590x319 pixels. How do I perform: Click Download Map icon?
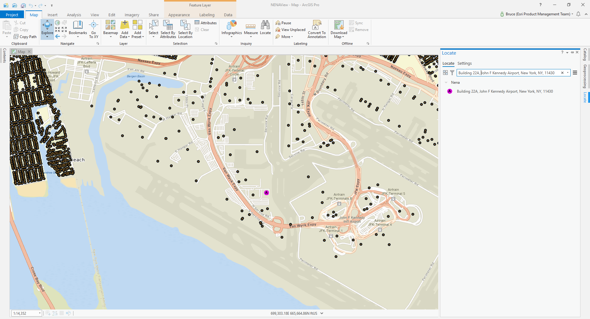point(339,25)
